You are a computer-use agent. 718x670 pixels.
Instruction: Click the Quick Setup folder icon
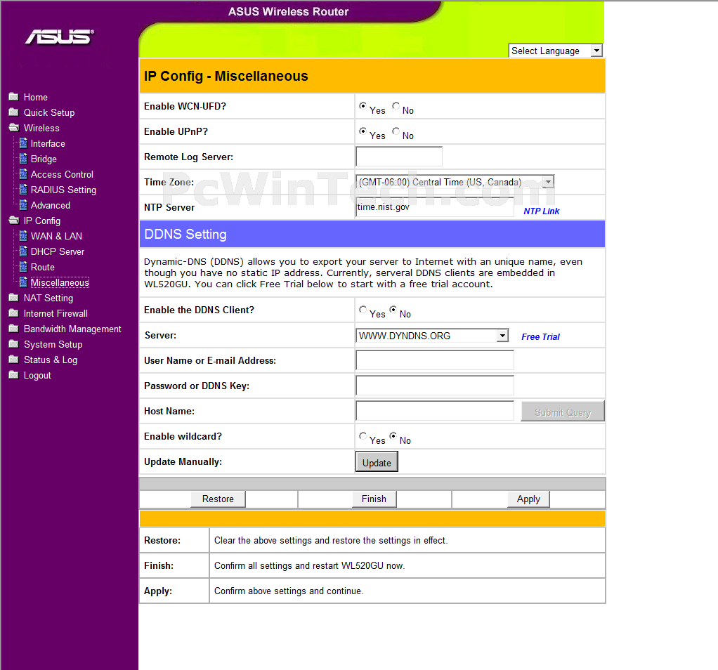14,112
